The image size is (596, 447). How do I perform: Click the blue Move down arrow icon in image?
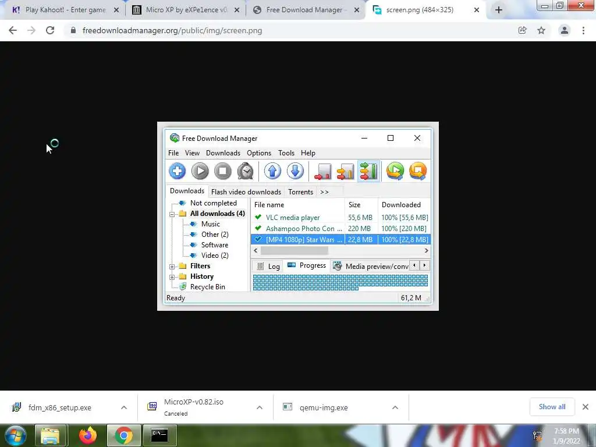(x=295, y=171)
